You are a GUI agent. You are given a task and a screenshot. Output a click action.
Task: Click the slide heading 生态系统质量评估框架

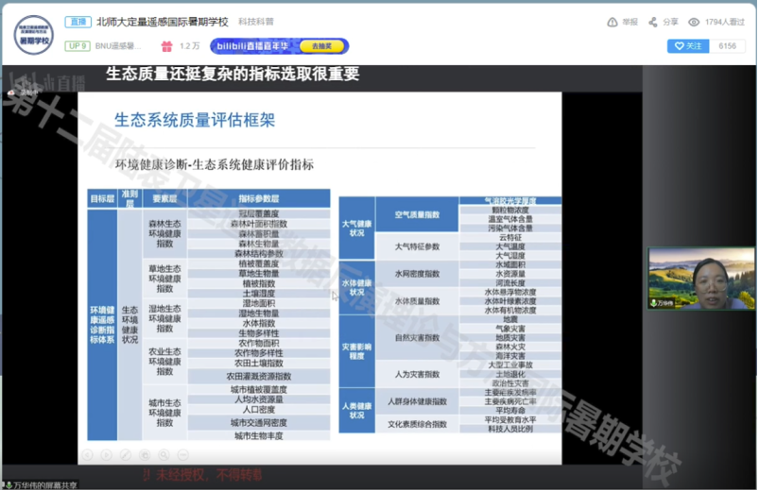(195, 120)
